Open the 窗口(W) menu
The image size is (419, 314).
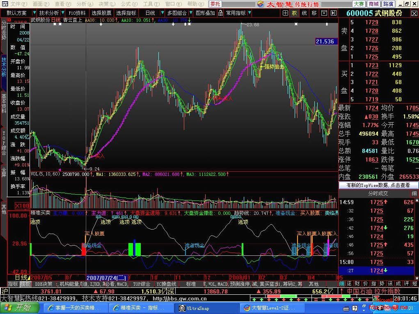[x=174, y=4]
